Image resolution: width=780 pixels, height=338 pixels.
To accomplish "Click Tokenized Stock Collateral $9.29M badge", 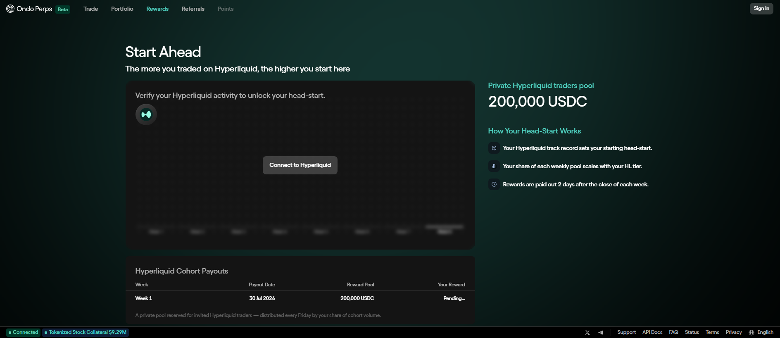I will 86,332.
